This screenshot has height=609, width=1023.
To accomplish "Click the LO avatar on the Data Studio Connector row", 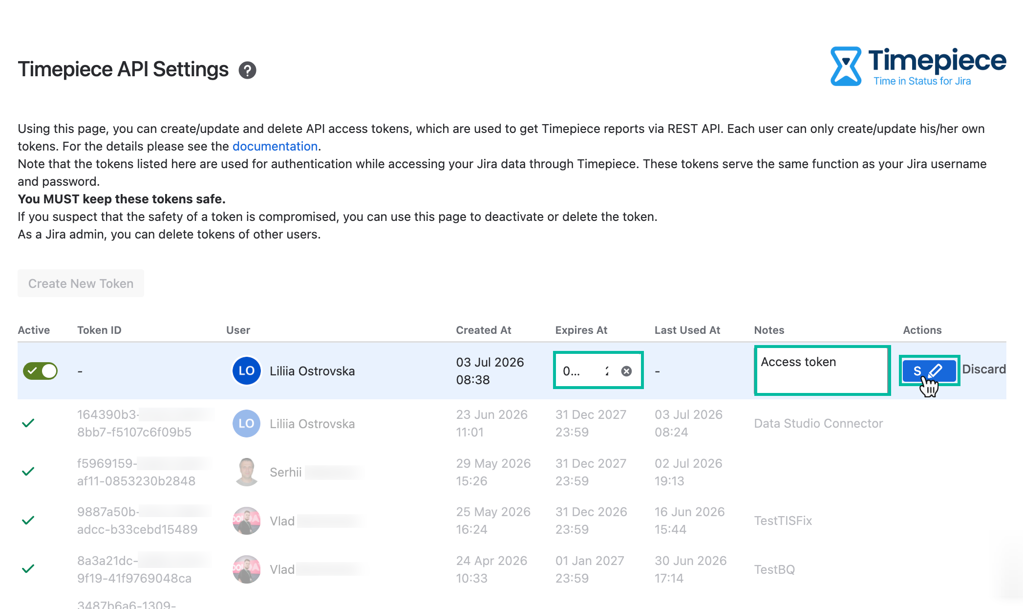I will pyautogui.click(x=246, y=423).
